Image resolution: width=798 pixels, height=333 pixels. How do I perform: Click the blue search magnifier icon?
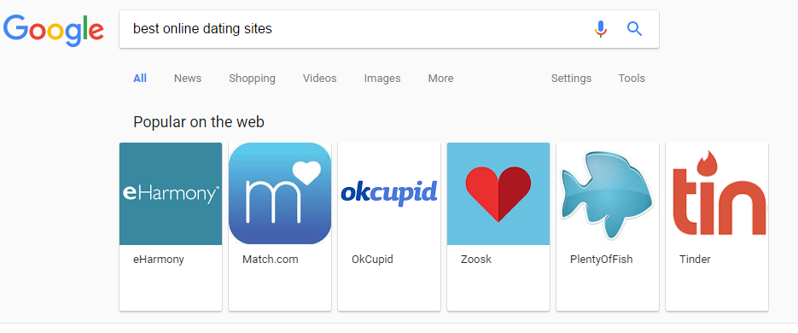click(635, 29)
